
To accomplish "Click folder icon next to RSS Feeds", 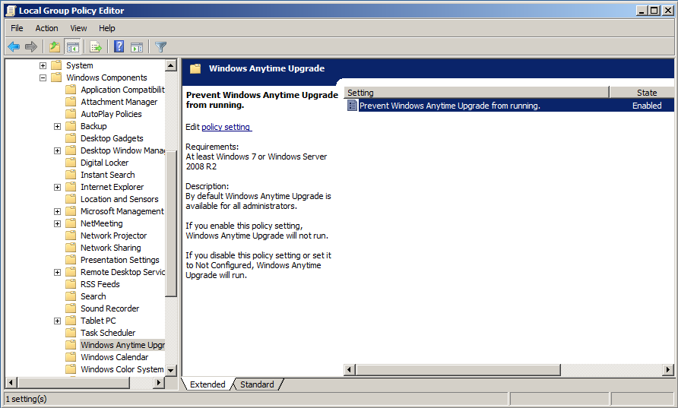I will (71, 284).
